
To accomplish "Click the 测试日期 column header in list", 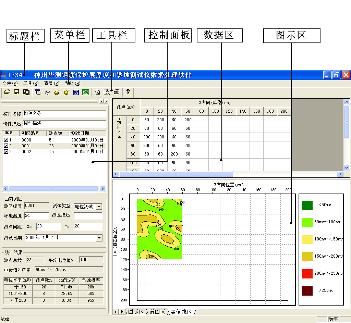I will (x=80, y=133).
